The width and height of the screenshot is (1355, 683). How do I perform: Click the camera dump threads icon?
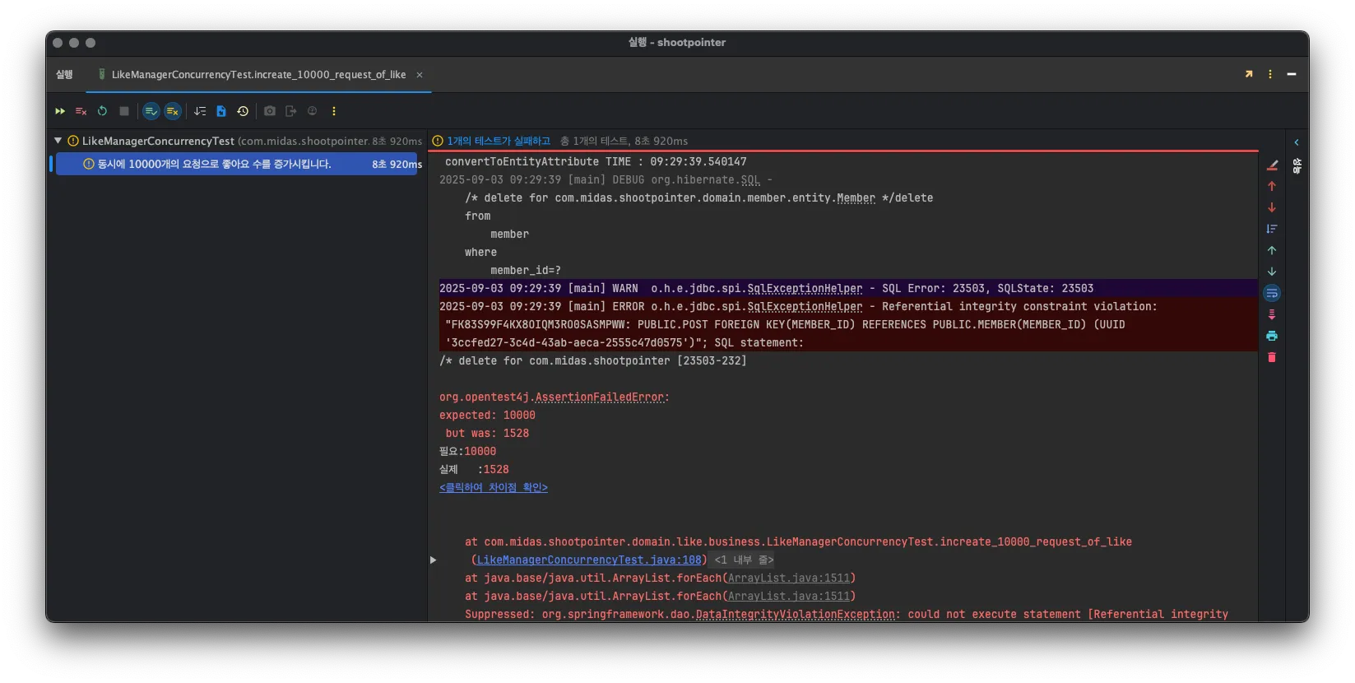click(x=270, y=111)
